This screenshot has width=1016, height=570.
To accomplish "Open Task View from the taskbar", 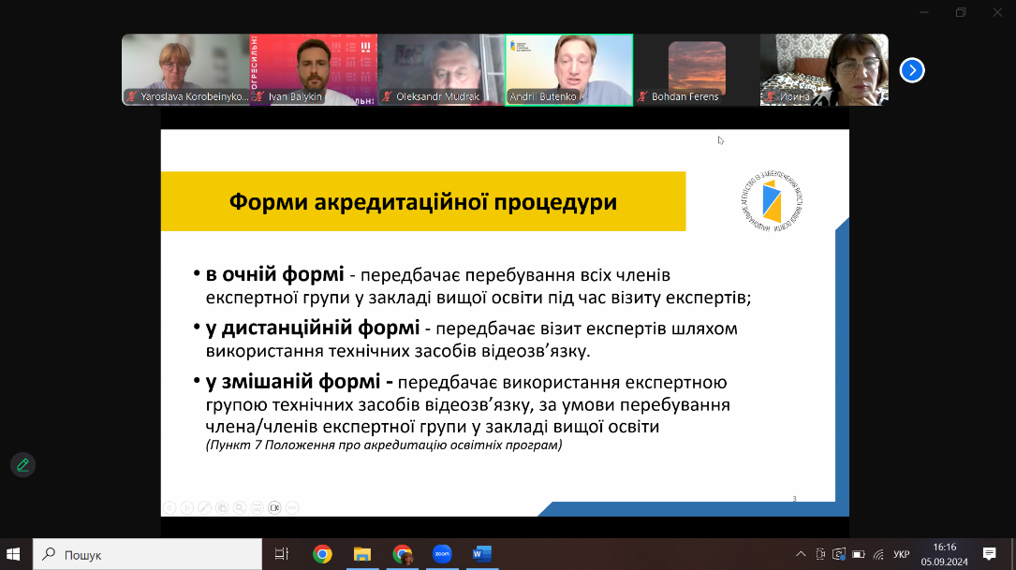I will [x=282, y=554].
